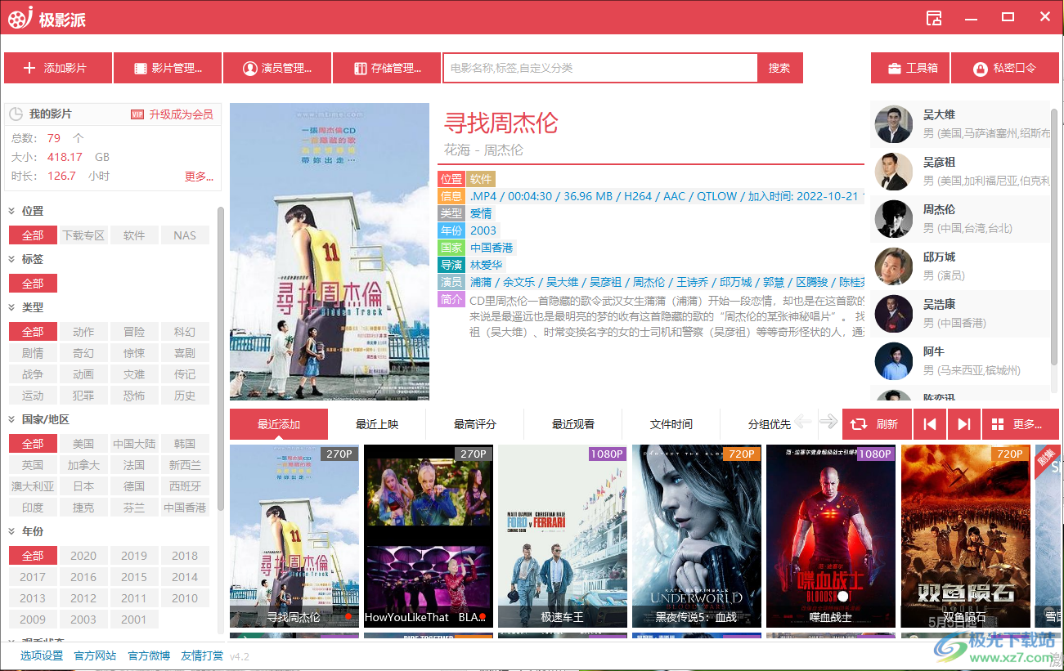Click 中国香港 country link in details
This screenshot has width=1064, height=671.
tap(492, 248)
